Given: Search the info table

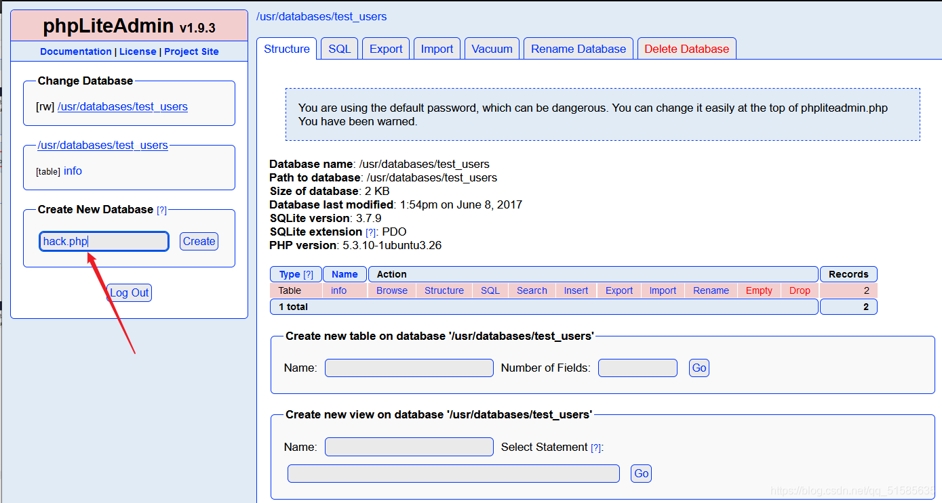Looking at the screenshot, I should pos(532,290).
